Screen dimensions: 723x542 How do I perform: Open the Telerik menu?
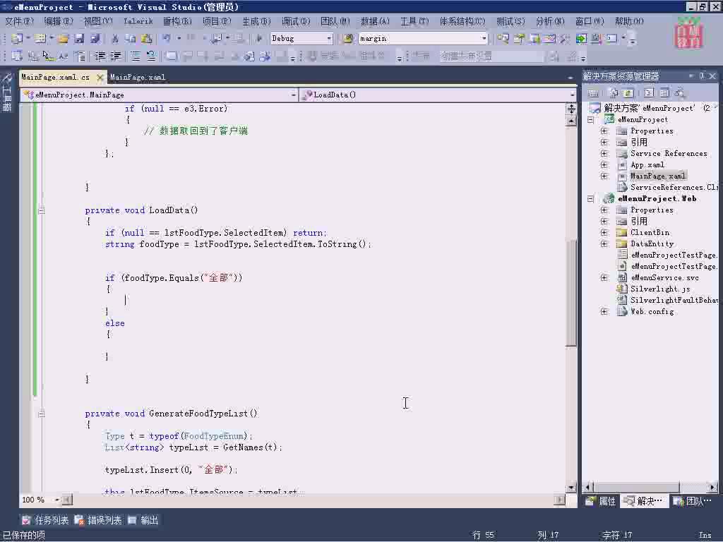click(138, 21)
